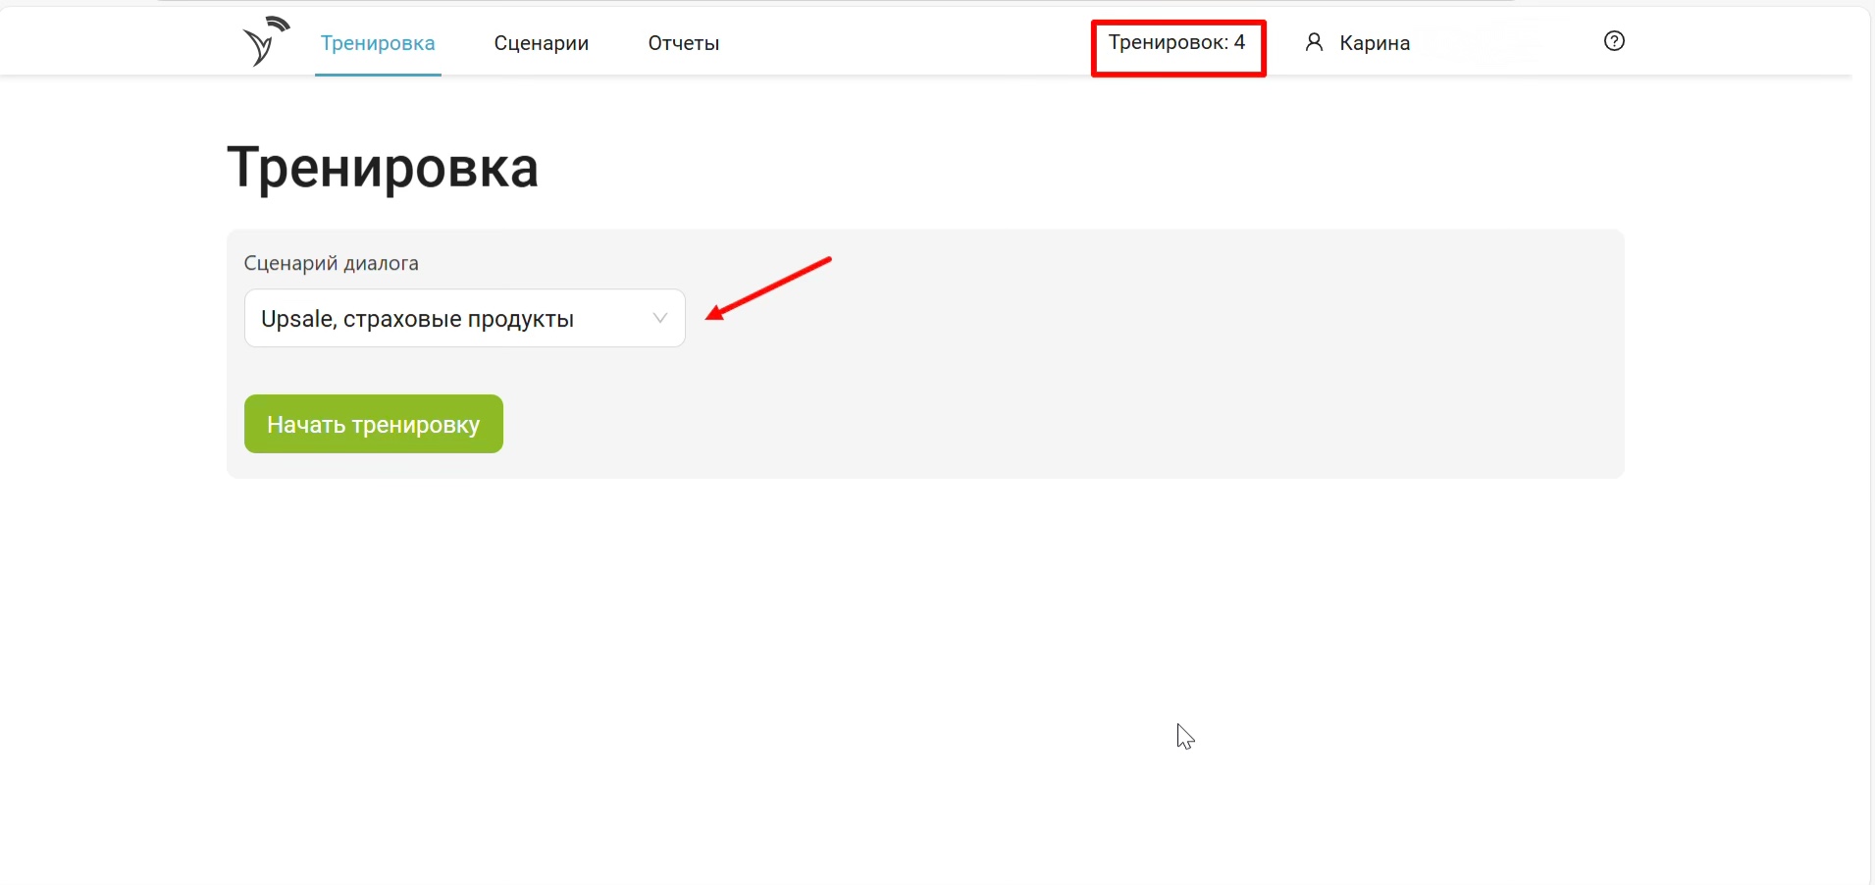This screenshot has width=1875, height=885.
Task: Click the bird logo in the header
Action: [x=265, y=41]
